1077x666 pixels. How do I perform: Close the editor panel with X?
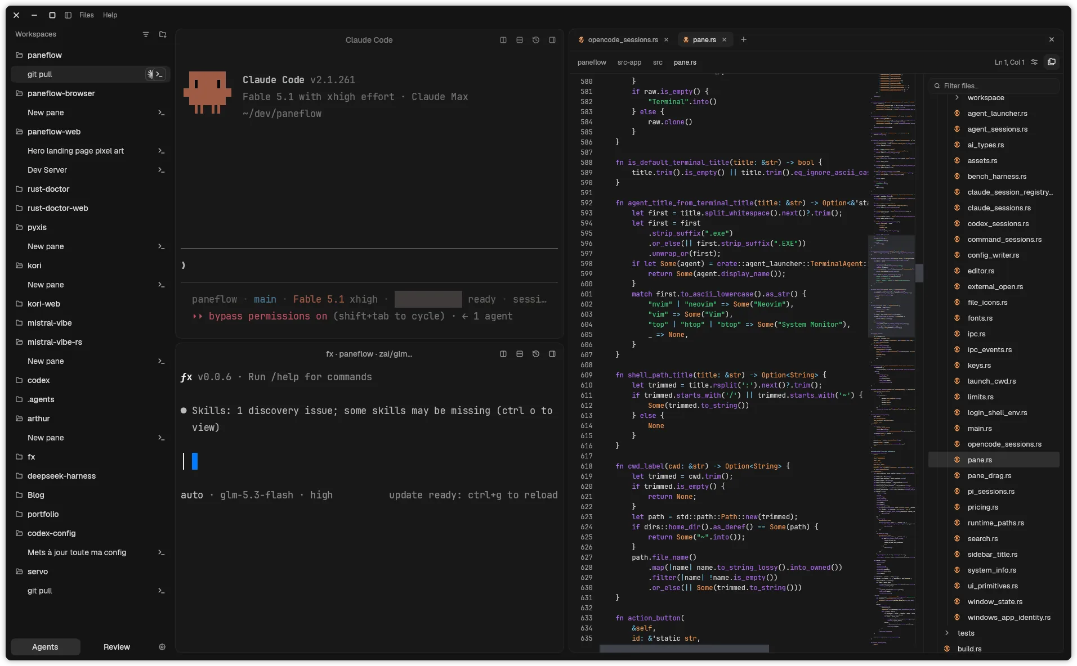tap(1052, 39)
